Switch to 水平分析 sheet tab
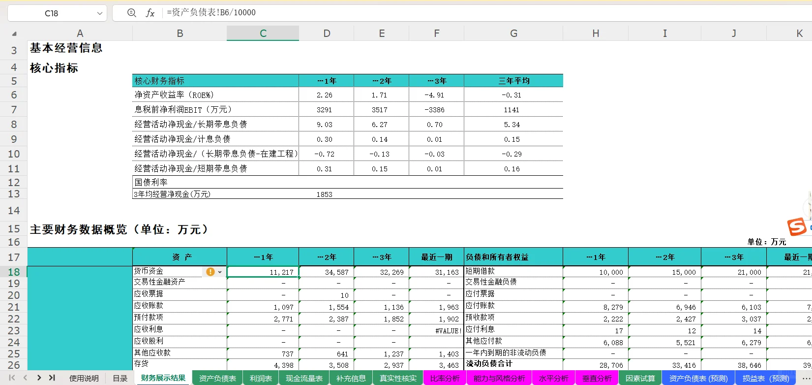 point(553,378)
